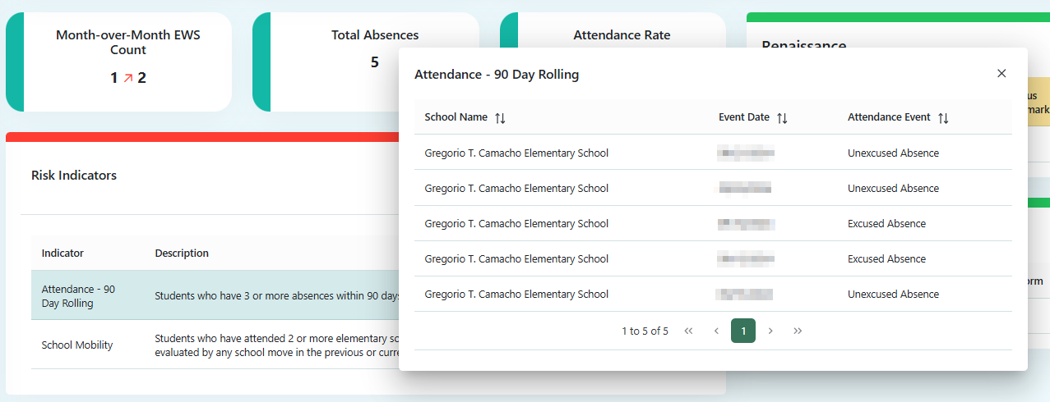This screenshot has height=402, width=1050.
Task: Sort by School Name column icon
Action: [500, 118]
